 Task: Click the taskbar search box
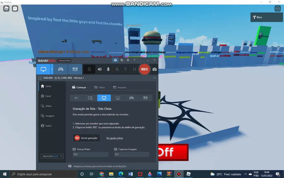[x=43, y=174]
